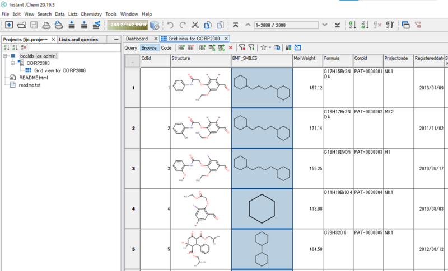Click the Projectcode column header
Viewport: 448px width, 271px height.
(399, 60)
